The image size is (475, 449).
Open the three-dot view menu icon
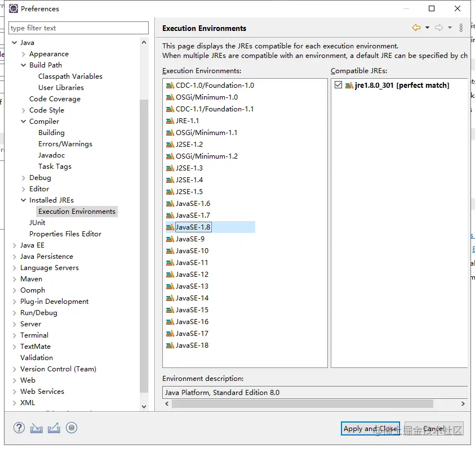[461, 28]
